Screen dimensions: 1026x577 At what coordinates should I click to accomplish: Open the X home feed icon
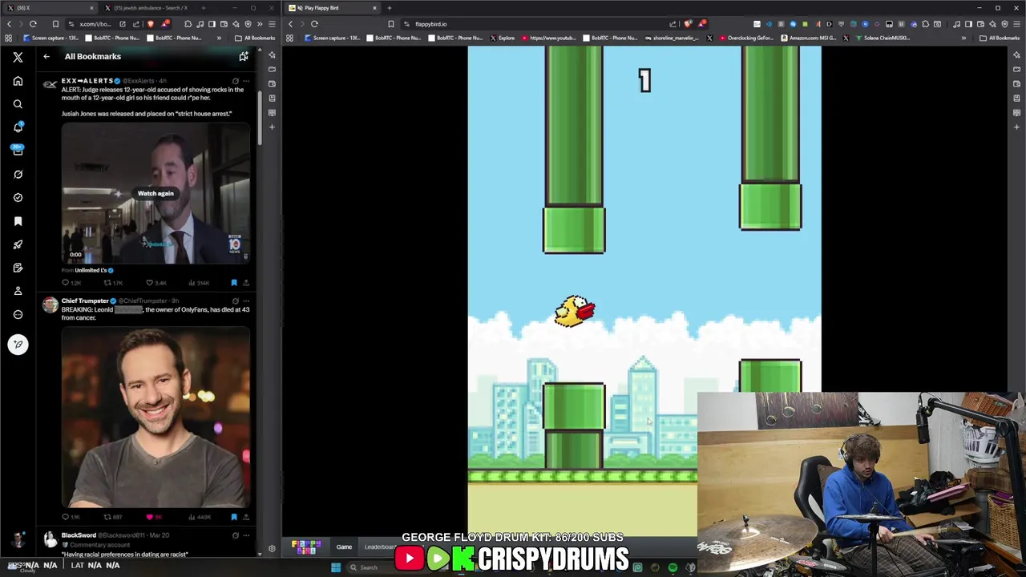pos(18,81)
